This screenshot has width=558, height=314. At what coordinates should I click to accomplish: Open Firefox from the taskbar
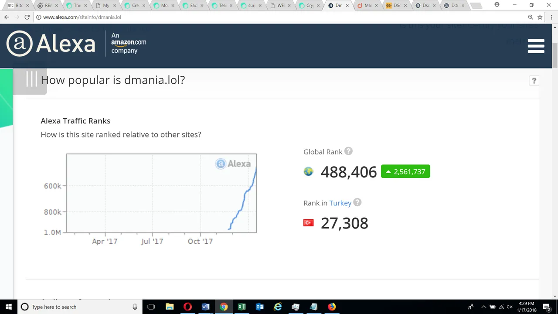pyautogui.click(x=332, y=307)
